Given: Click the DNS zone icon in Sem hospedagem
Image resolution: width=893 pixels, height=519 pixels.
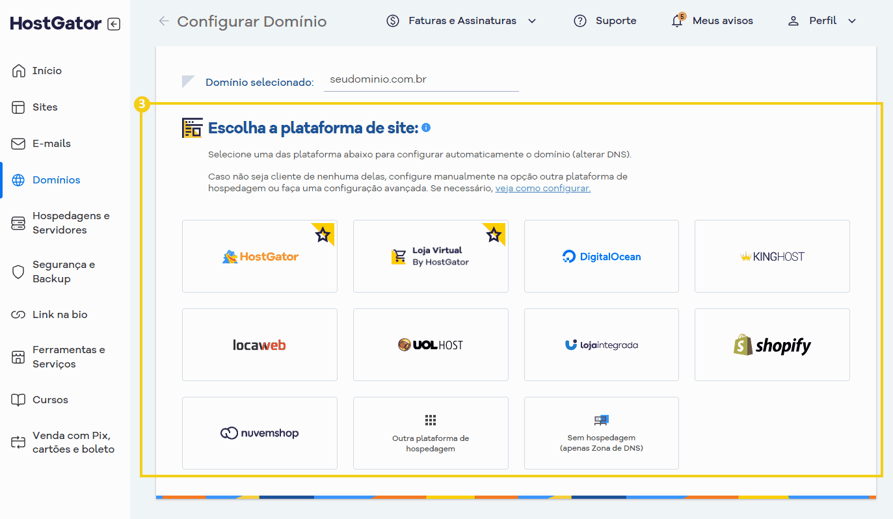Looking at the screenshot, I should (x=601, y=420).
